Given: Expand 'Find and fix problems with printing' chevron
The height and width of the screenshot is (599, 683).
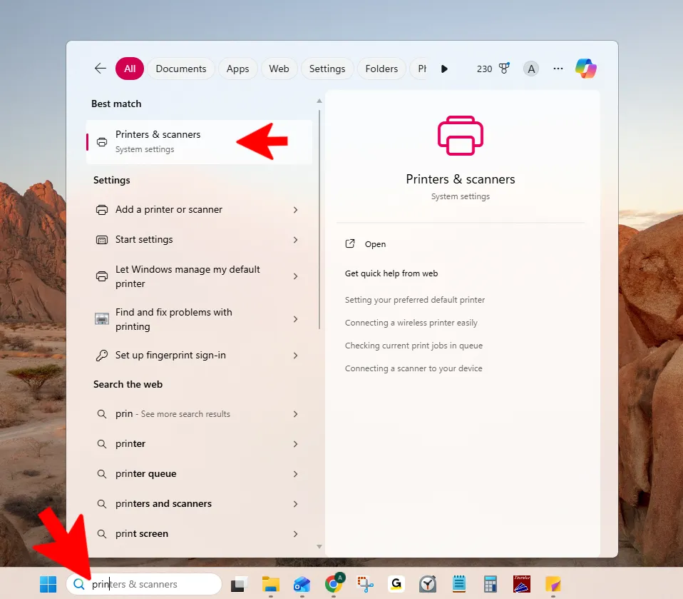Looking at the screenshot, I should pyautogui.click(x=295, y=319).
